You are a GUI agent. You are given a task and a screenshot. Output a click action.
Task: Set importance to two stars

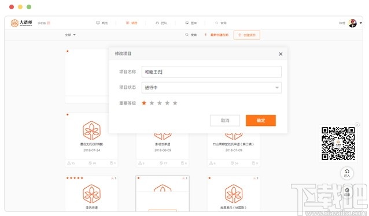click(x=152, y=103)
